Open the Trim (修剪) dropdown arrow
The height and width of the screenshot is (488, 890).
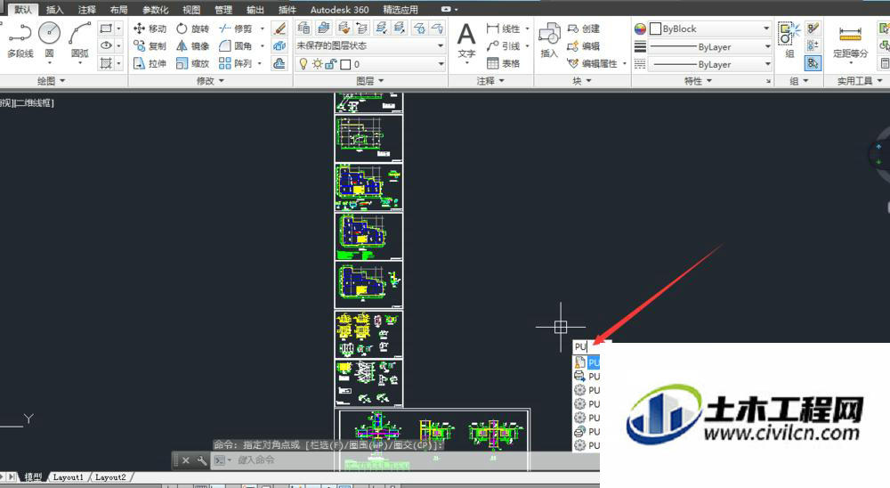(263, 28)
